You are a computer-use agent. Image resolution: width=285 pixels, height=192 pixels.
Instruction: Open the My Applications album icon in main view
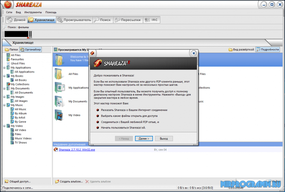point(60,88)
